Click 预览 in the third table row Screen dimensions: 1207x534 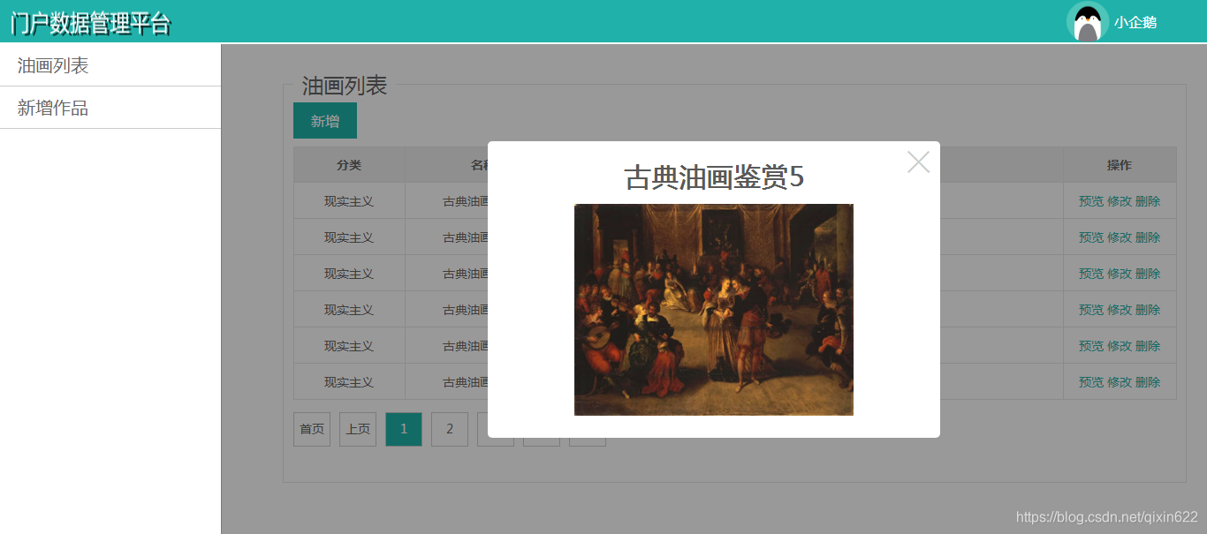(x=1091, y=274)
